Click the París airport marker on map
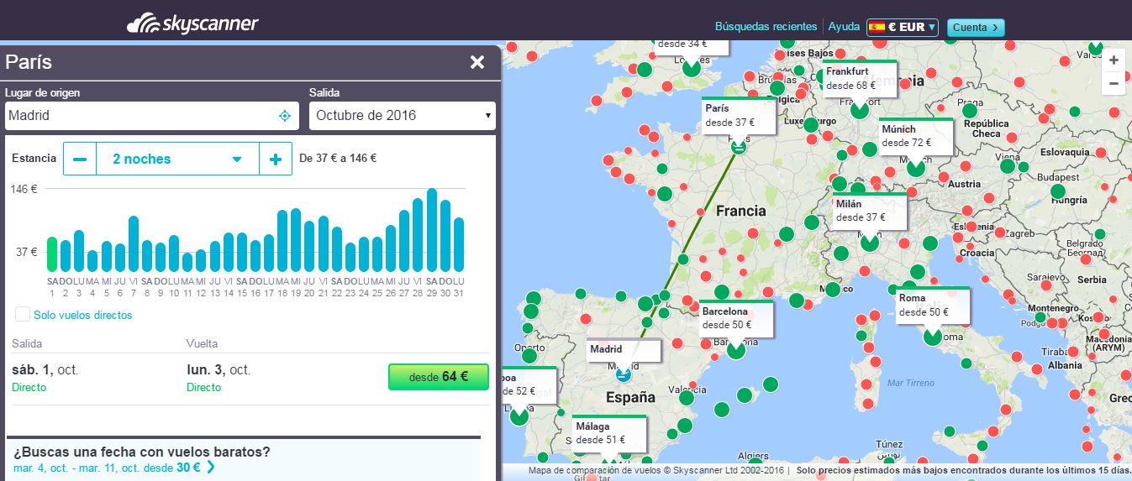Viewport: 1132px width, 481px height. (738, 146)
